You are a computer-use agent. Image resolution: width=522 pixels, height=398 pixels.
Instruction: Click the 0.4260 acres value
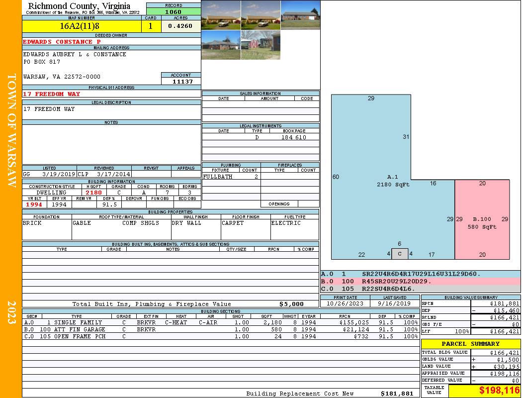tap(180, 26)
